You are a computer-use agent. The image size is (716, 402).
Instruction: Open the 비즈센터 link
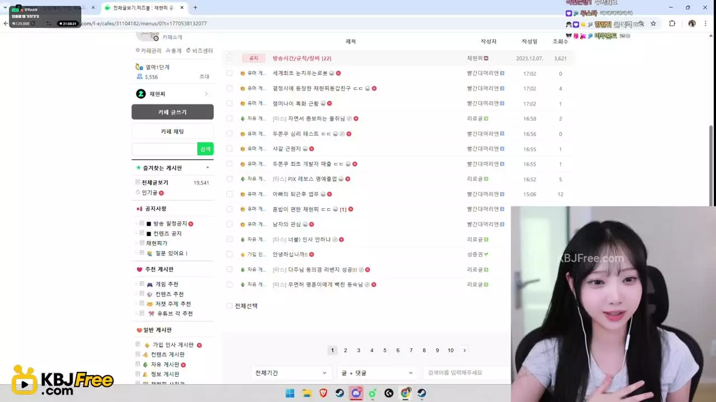(202, 51)
